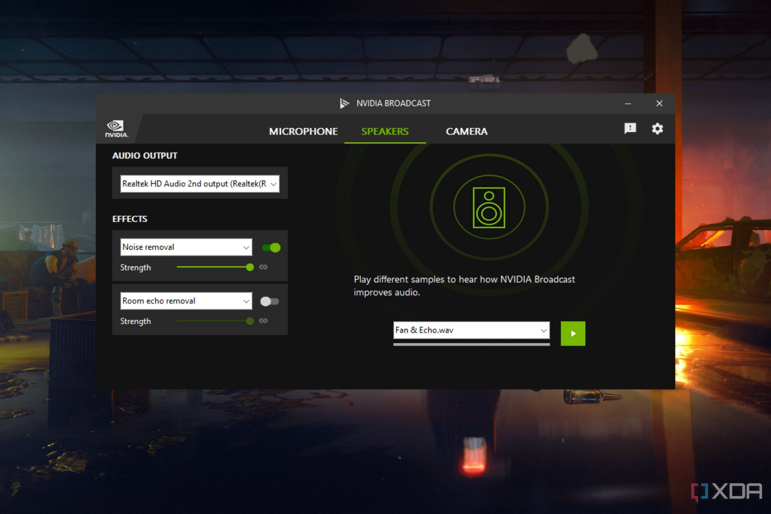This screenshot has width=771, height=514.
Task: Switch to the Camera tab
Action: coord(467,131)
